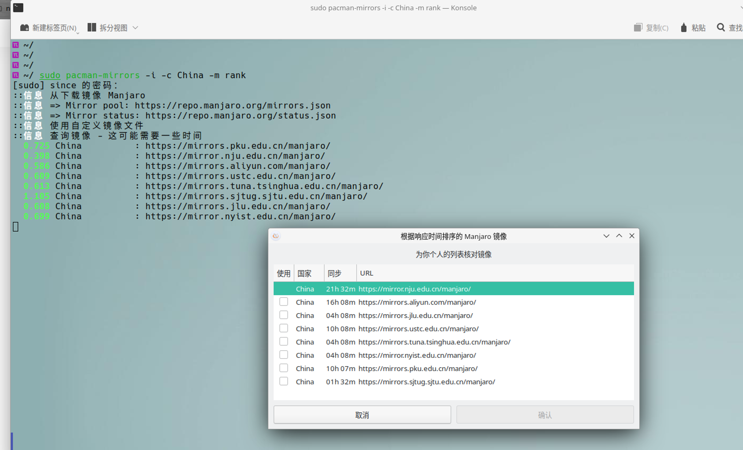This screenshot has width=743, height=450.
Task: Open the 查找 search tool
Action: [730, 28]
